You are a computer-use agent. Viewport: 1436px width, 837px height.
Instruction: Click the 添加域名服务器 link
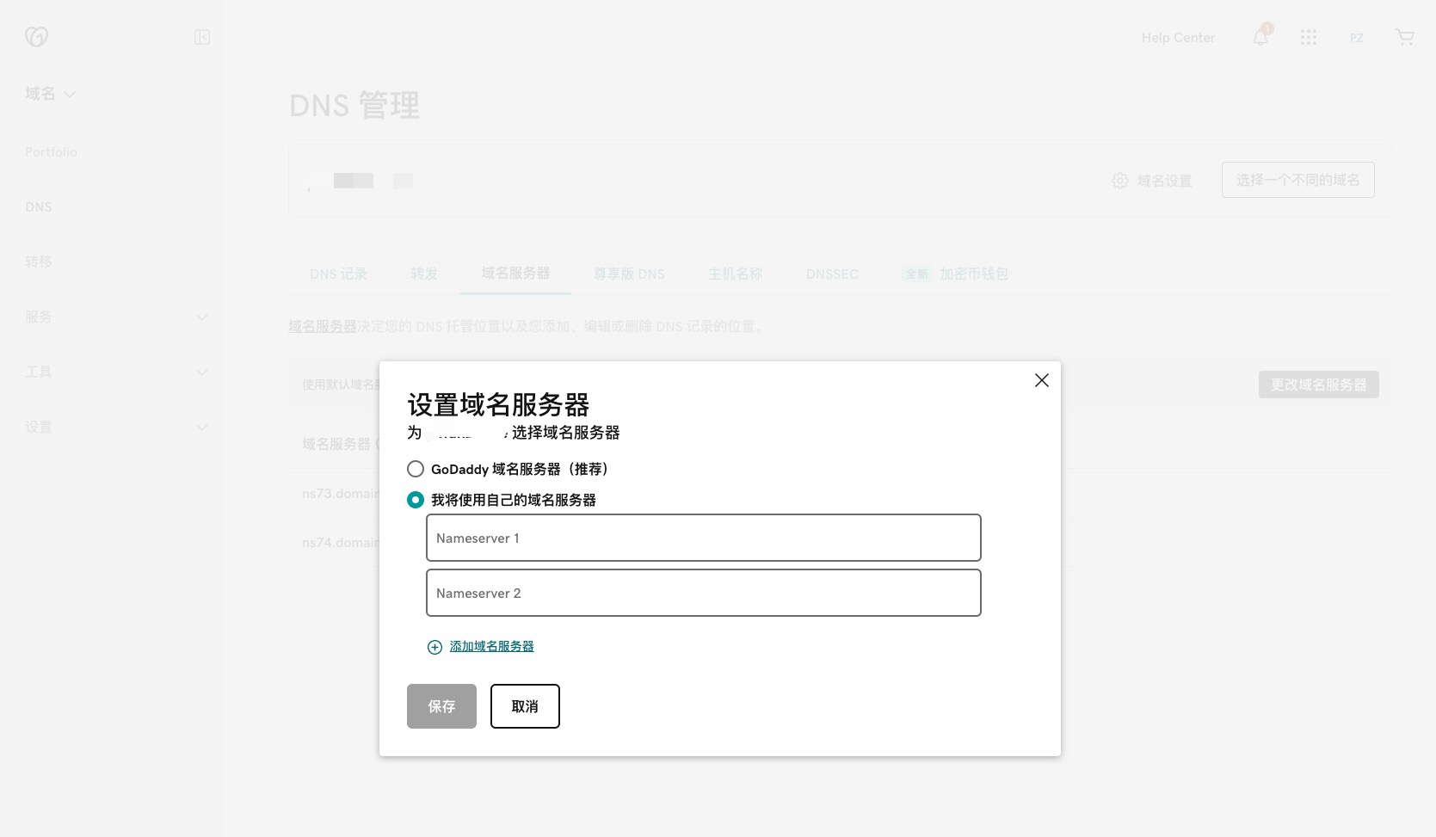[491, 646]
